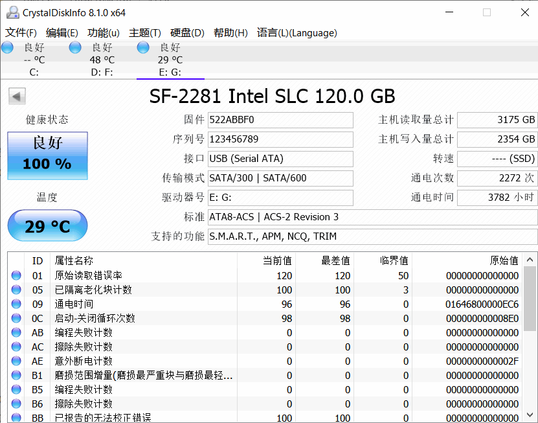Click the 良好 100 % health status button
Screen dimensions: 538x423
pyautogui.click(x=47, y=155)
